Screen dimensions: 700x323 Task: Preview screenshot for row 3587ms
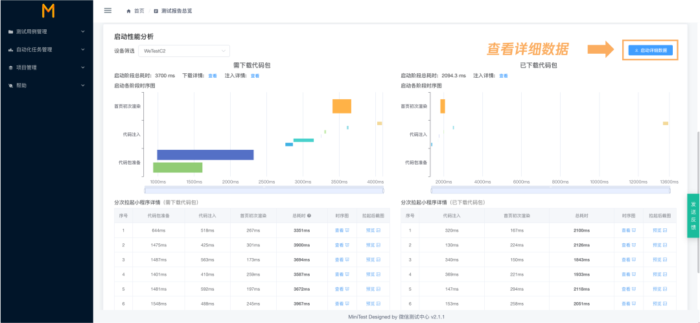[x=373, y=274]
